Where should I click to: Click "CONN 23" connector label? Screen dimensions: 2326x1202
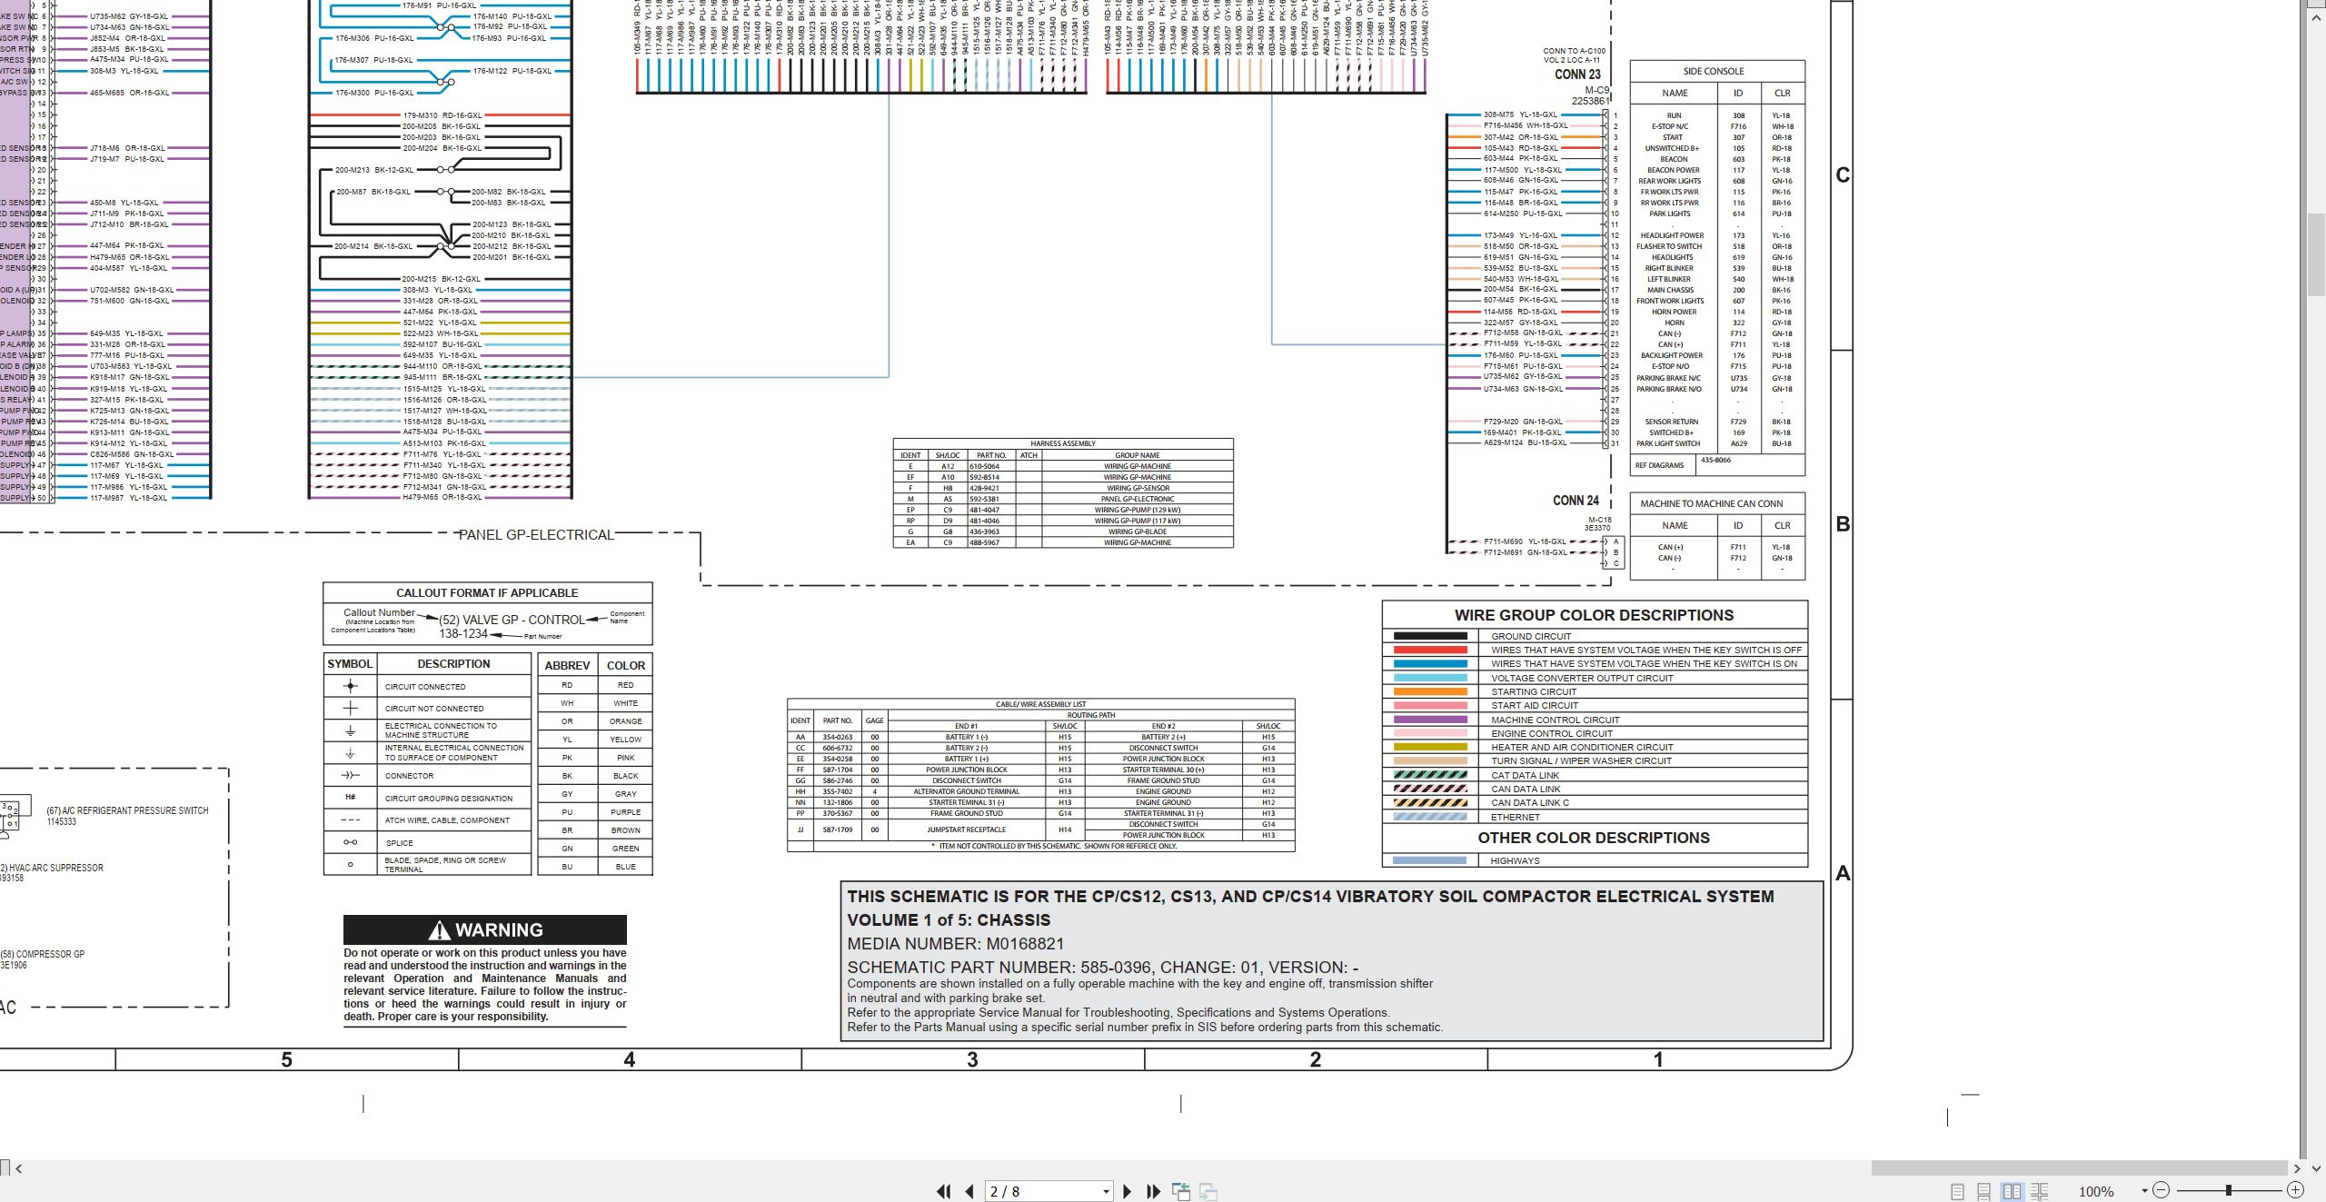coord(1577,75)
